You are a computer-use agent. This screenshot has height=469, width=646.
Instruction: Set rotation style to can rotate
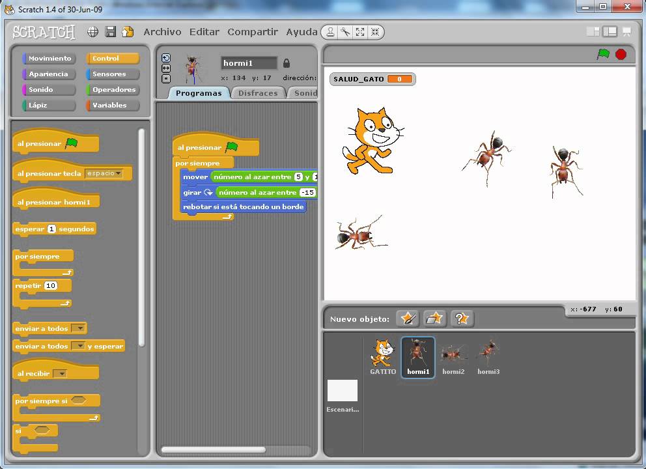pyautogui.click(x=166, y=58)
